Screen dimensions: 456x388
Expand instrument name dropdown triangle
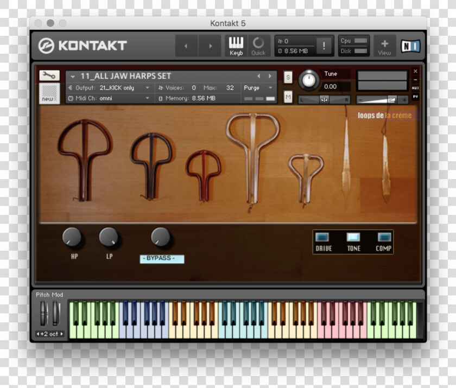click(73, 77)
